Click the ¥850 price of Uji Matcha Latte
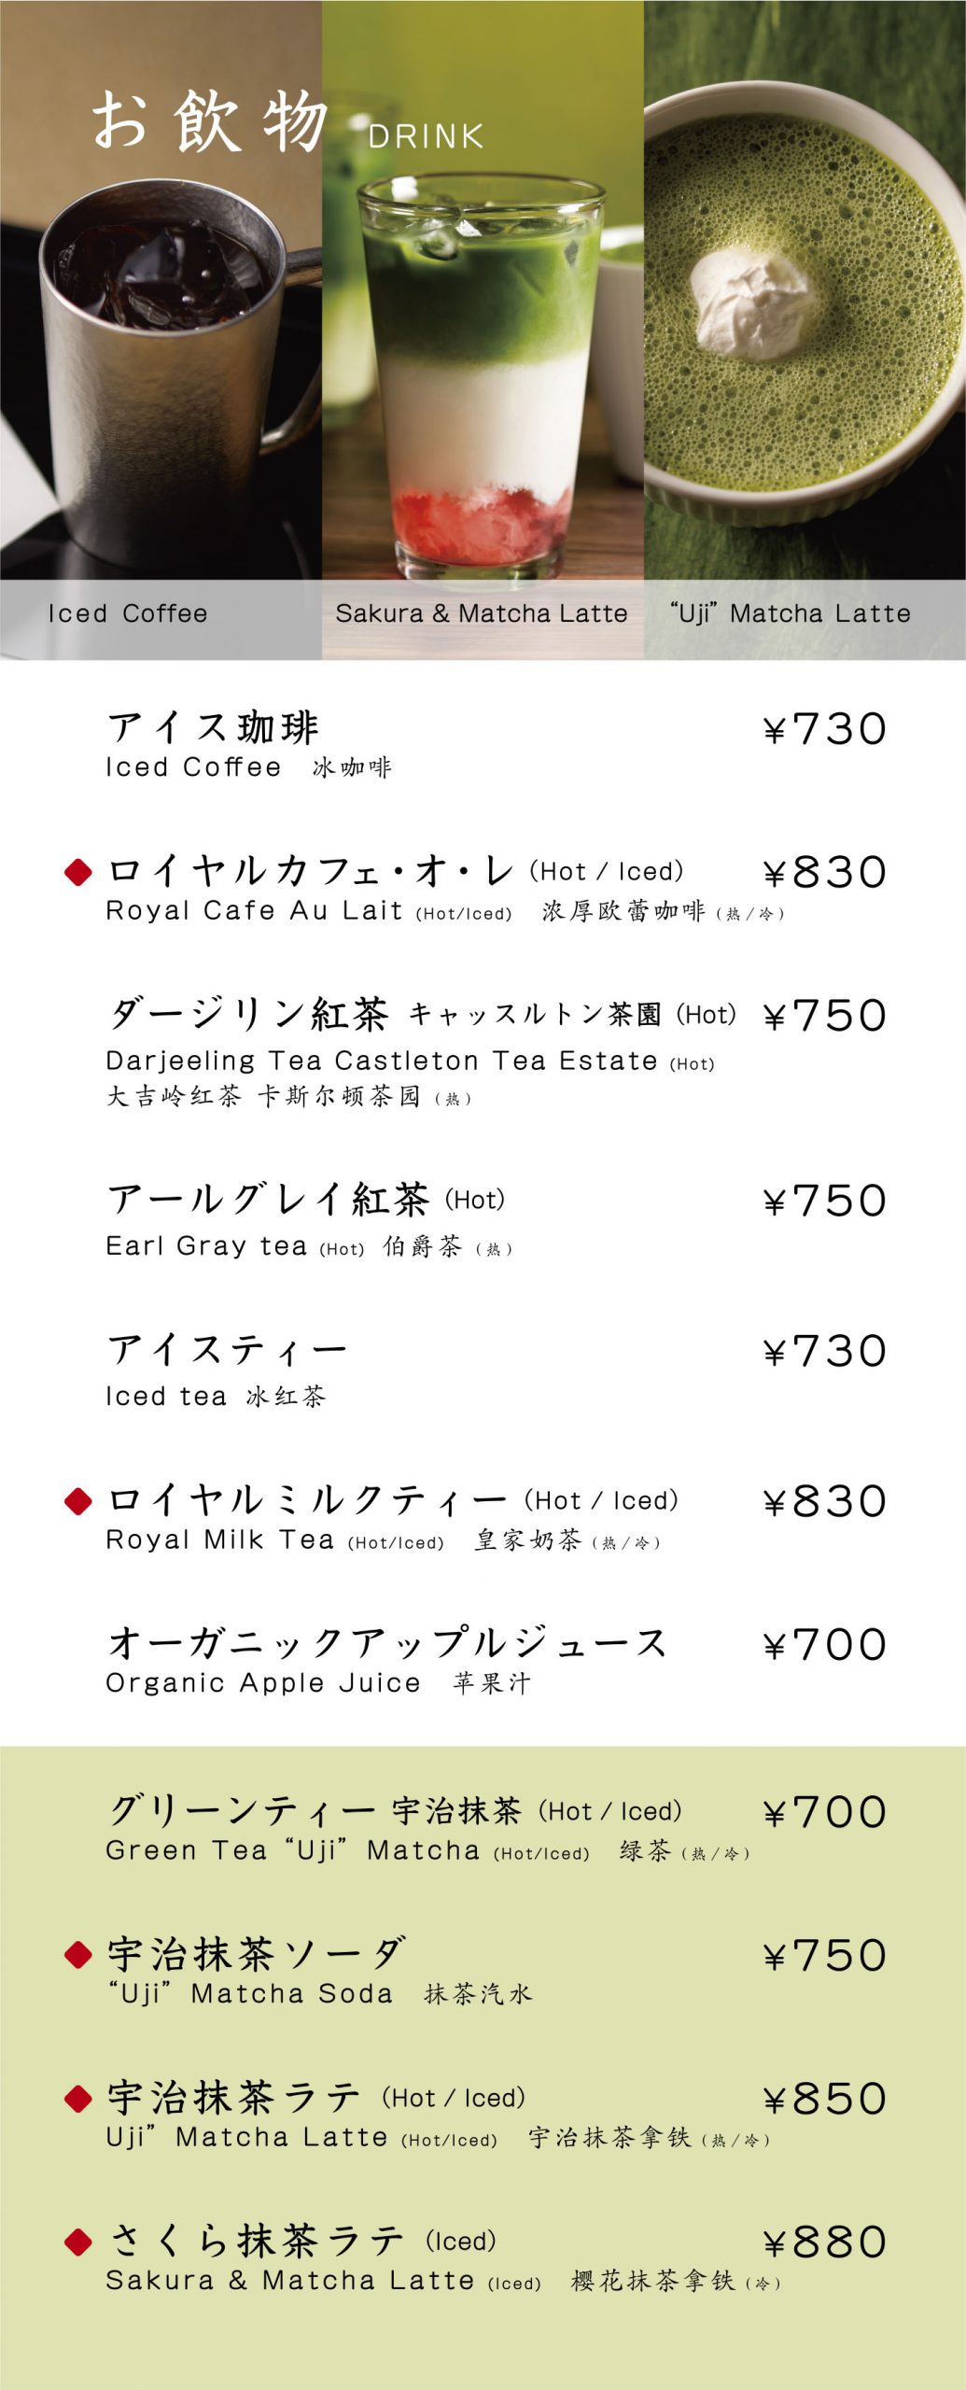The height and width of the screenshot is (2390, 966). tap(824, 2099)
